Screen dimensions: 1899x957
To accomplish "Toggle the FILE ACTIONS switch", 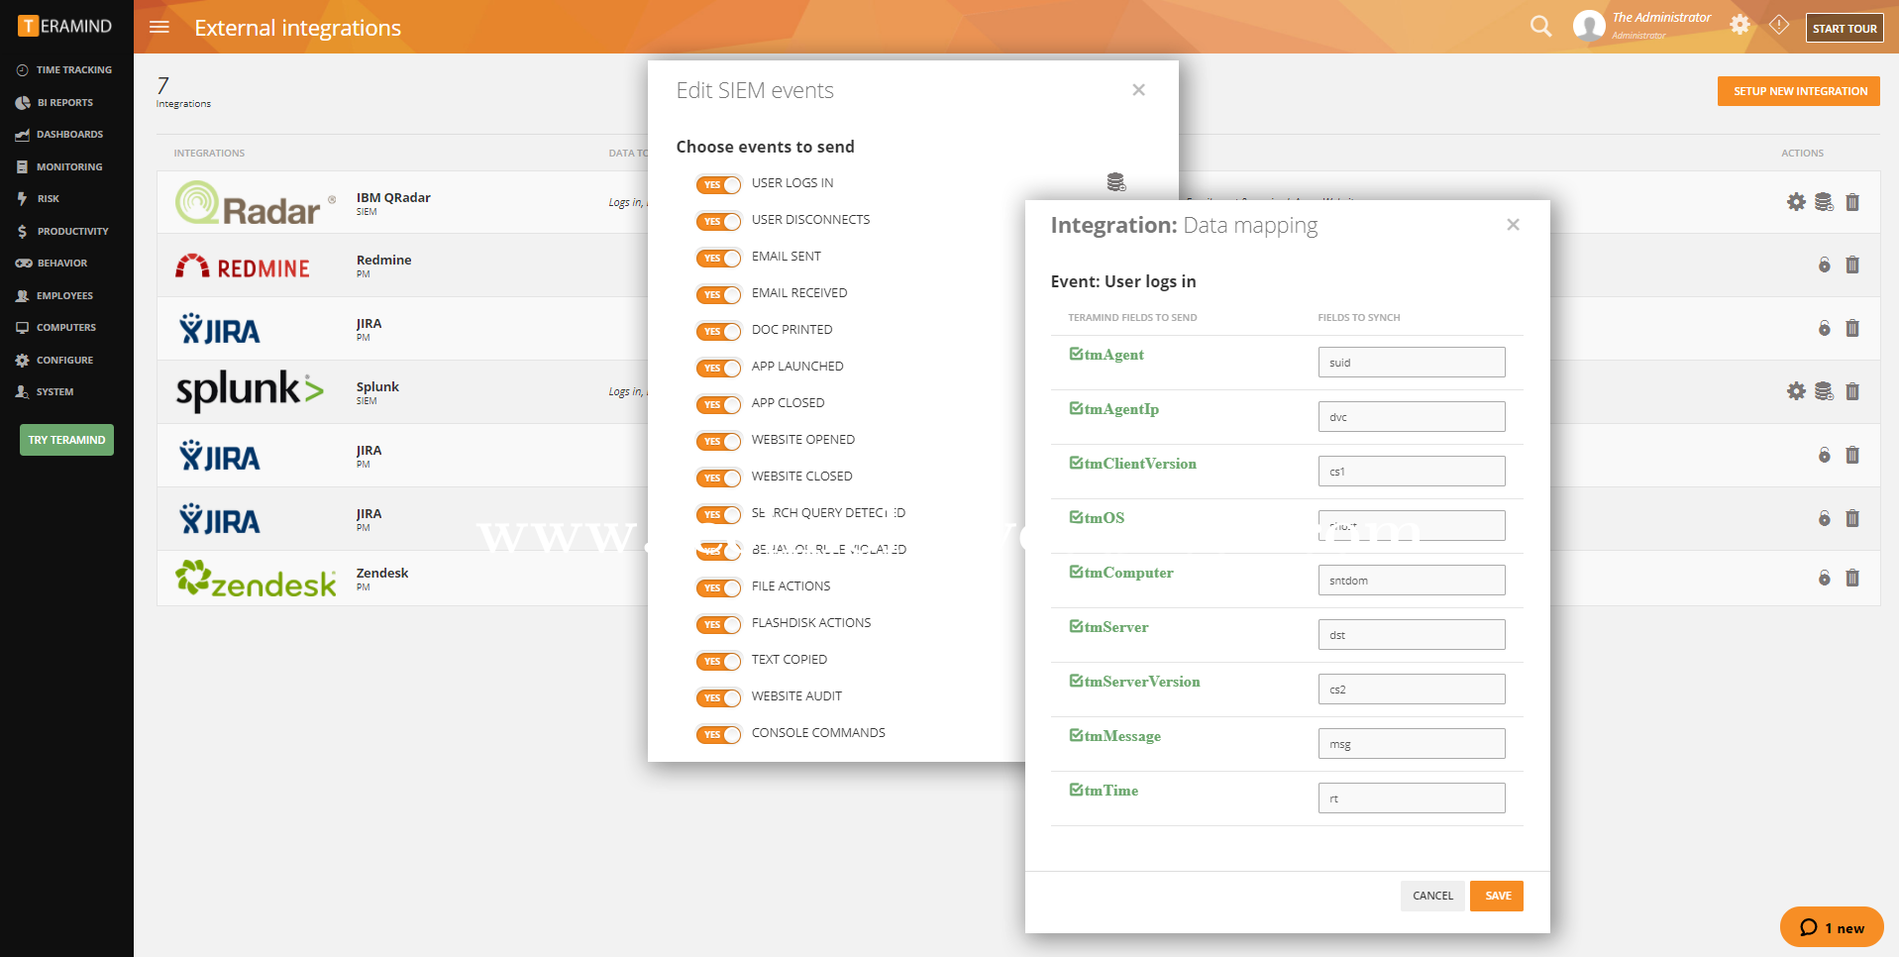I will point(718,587).
